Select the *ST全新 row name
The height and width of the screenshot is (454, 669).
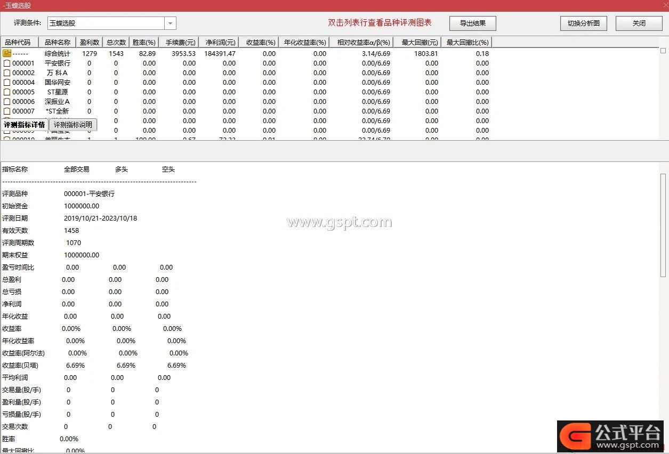tap(57, 111)
